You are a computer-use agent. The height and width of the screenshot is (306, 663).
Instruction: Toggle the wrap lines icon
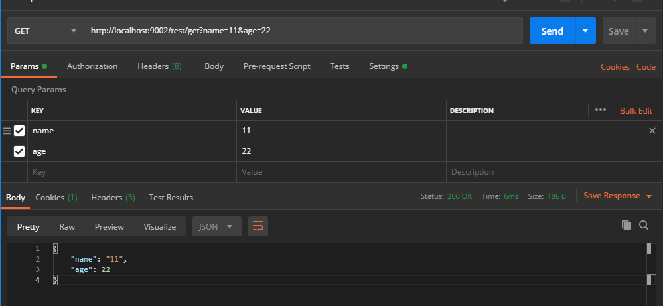pyautogui.click(x=258, y=226)
